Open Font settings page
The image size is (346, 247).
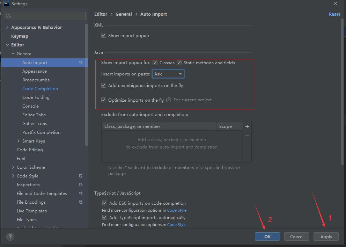pyautogui.click(x=21, y=159)
